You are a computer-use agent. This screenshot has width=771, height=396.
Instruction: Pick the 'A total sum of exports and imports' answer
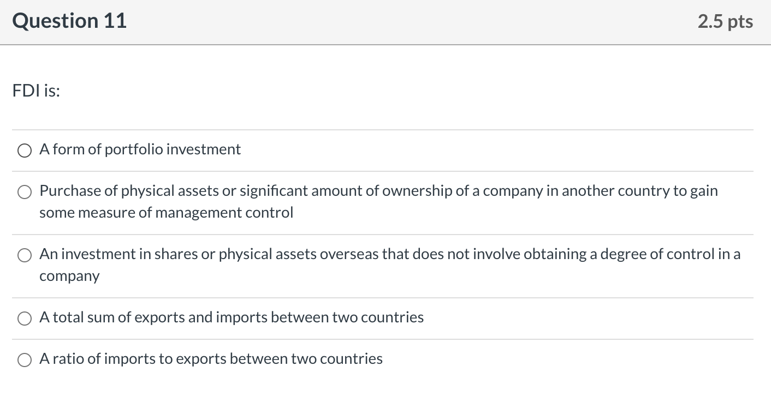click(24, 318)
